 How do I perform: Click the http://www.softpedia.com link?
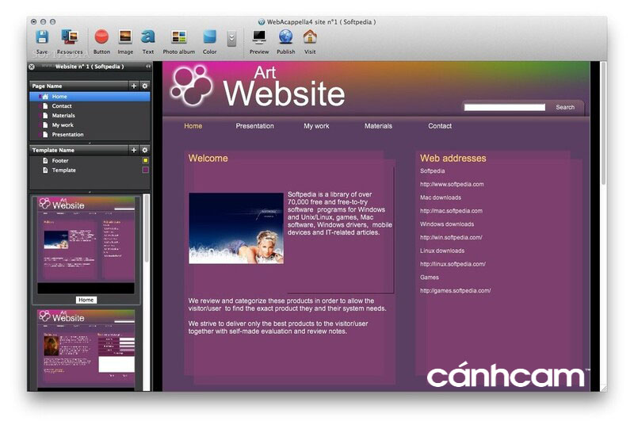pos(452,184)
